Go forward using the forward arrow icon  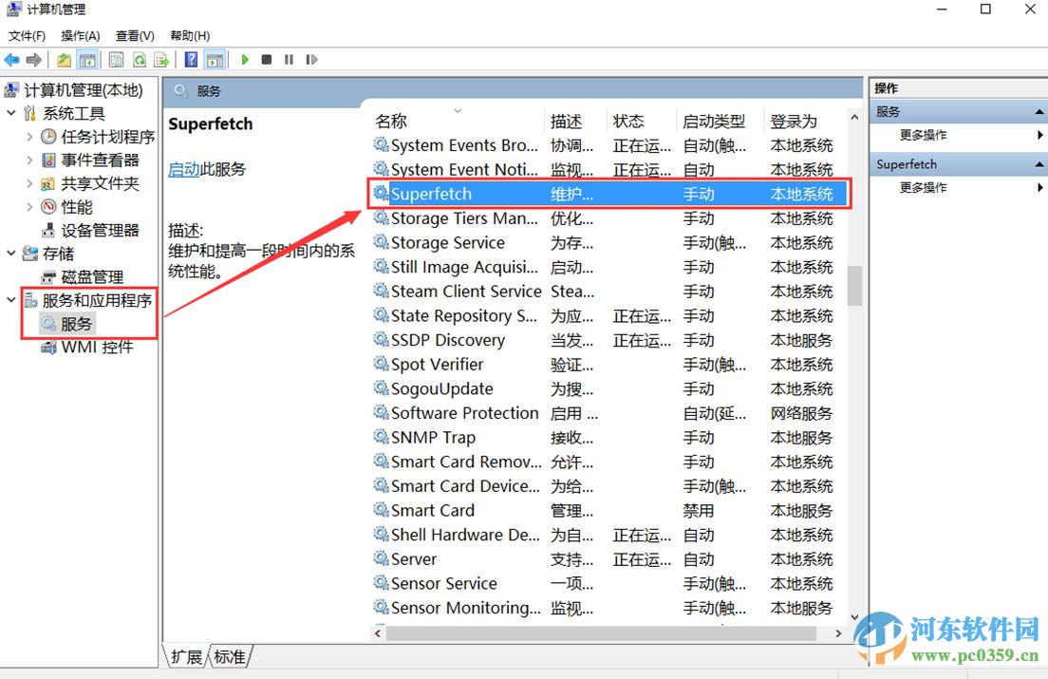(34, 60)
